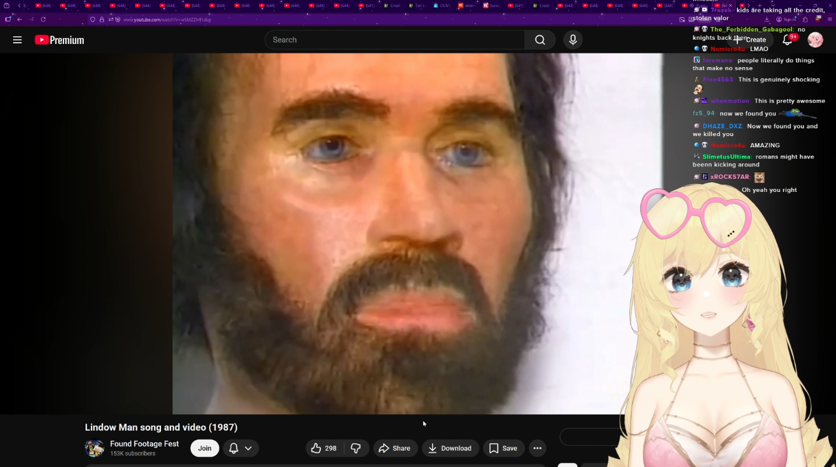Click chat username fz5_94
This screenshot has height=467, width=836.
click(x=704, y=113)
